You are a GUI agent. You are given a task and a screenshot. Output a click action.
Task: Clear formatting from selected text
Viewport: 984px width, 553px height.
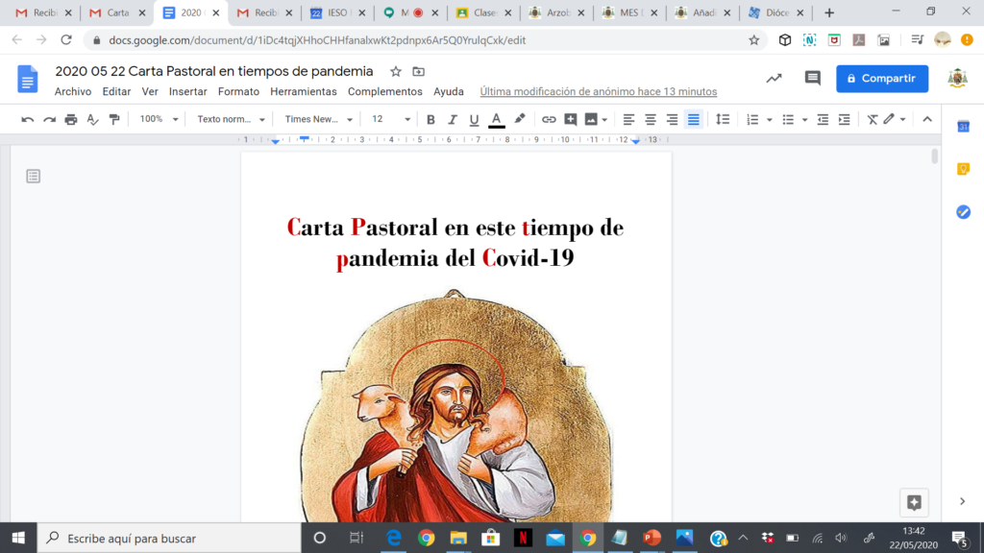[x=873, y=119]
